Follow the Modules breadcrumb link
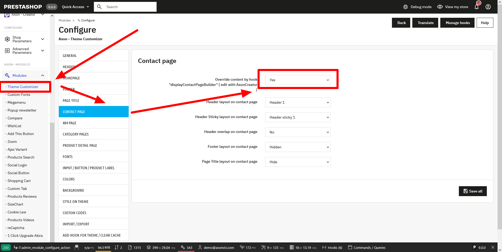The height and width of the screenshot is (252, 502). click(65, 20)
